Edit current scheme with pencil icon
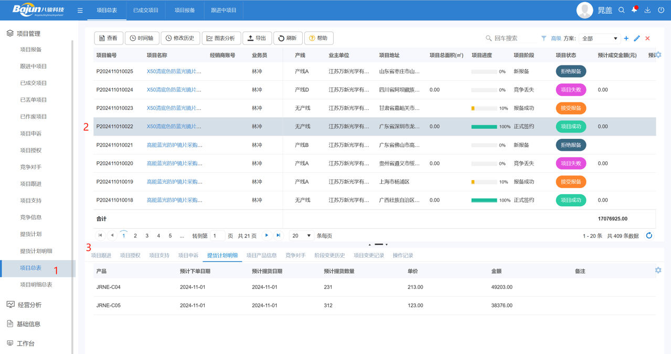This screenshot has width=671, height=354. (637, 38)
